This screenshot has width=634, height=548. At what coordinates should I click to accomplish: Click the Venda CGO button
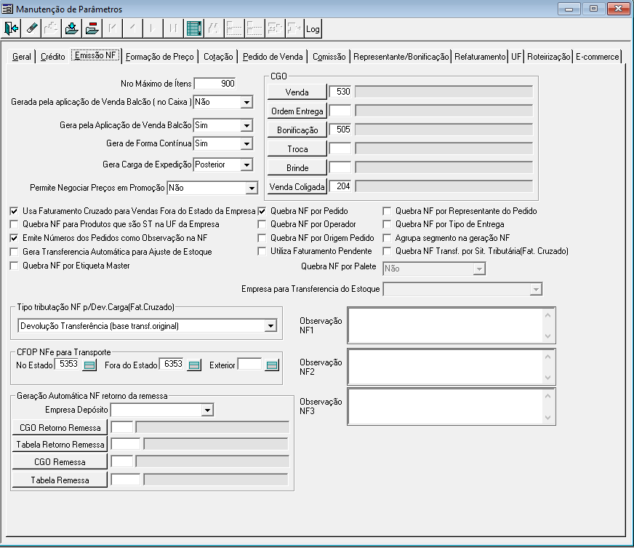click(297, 92)
